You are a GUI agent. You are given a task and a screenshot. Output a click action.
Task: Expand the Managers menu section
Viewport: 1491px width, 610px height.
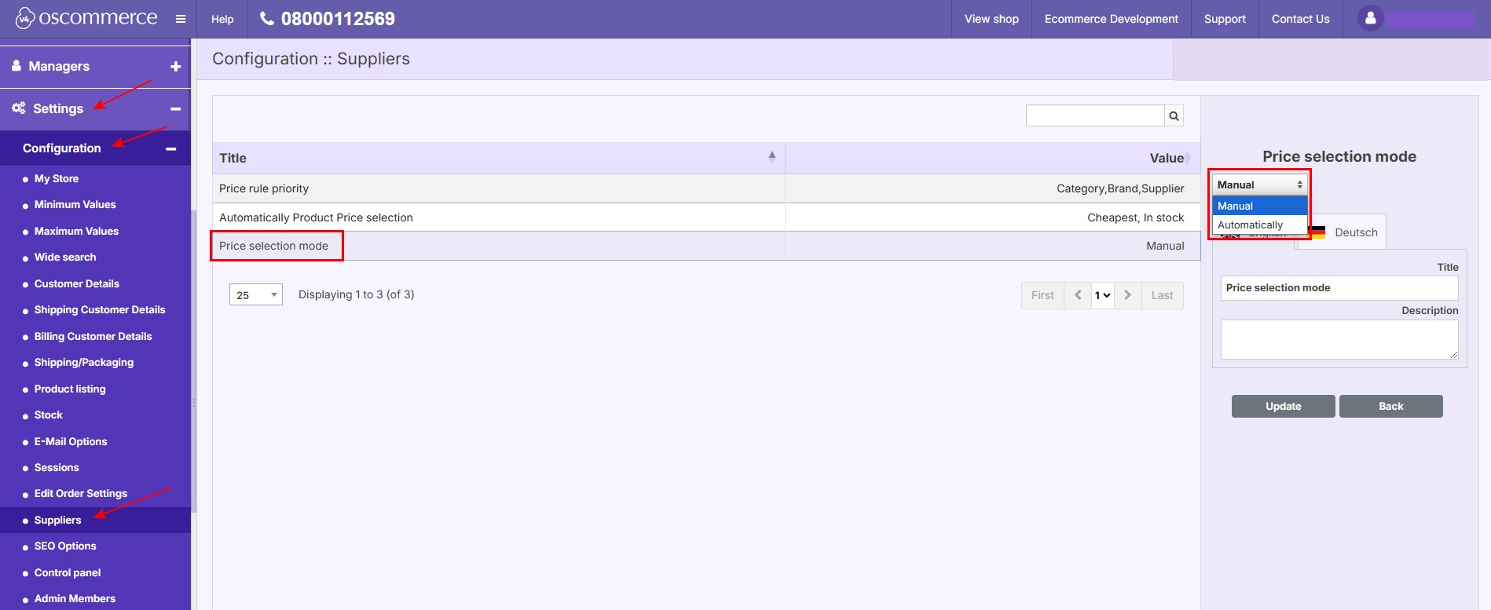(175, 67)
